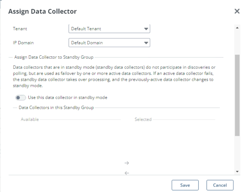Image resolution: width=246 pixels, height=192 pixels.
Task: Click the IP Domain dropdown chevron icon
Action: tap(146, 43)
